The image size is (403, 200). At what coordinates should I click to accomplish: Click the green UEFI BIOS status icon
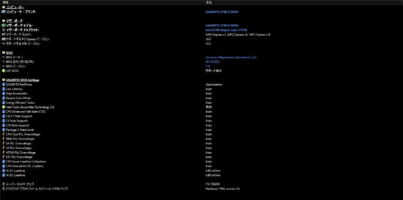coord(3,71)
